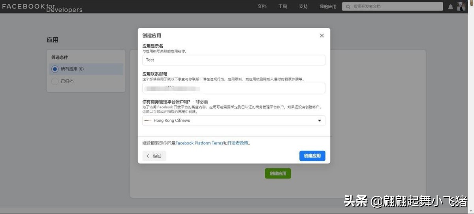This screenshot has width=474, height=214.
Task: Click the green 创建应用 page button
Action: click(x=278, y=173)
